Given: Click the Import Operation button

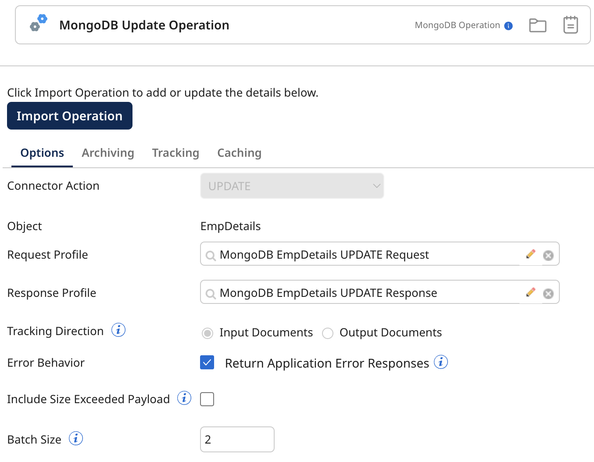Looking at the screenshot, I should [70, 116].
